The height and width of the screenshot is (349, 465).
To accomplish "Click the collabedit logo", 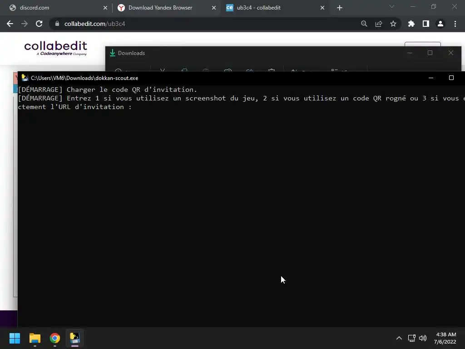I will (55, 48).
